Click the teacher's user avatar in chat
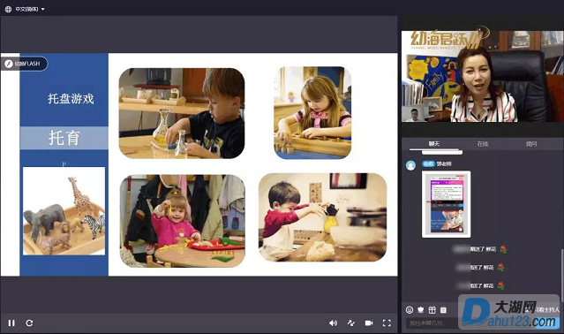This screenshot has height=334, width=564. coord(410,165)
